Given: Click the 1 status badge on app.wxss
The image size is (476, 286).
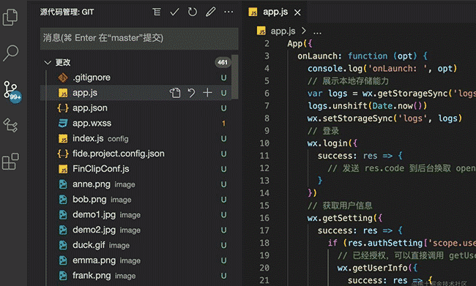Looking at the screenshot, I should point(224,124).
